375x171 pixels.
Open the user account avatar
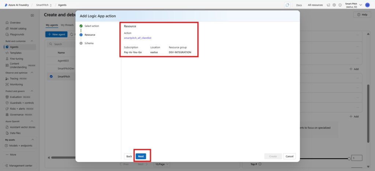pyautogui.click(x=367, y=5)
